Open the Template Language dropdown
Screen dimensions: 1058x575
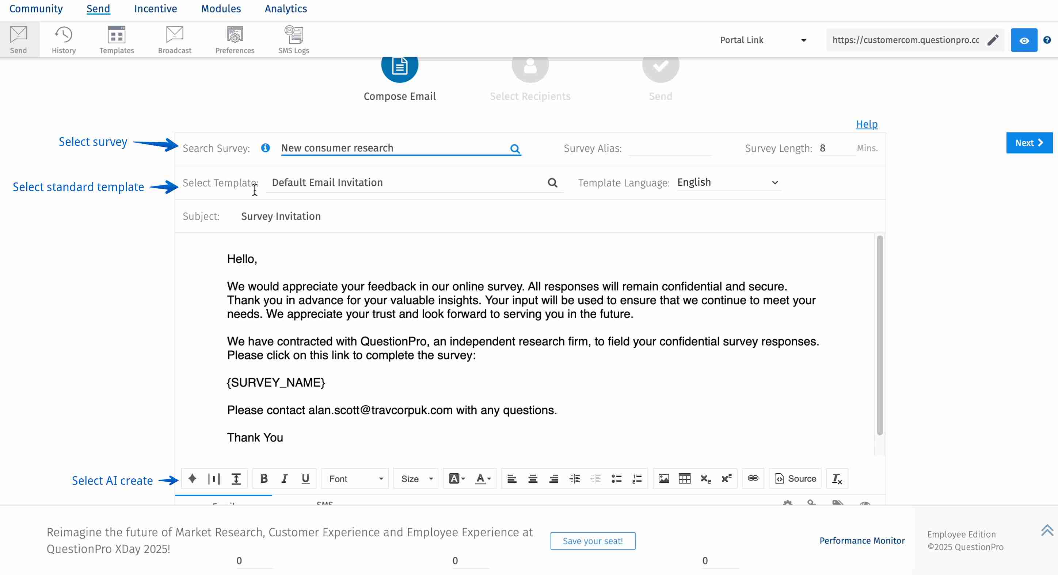click(x=727, y=182)
